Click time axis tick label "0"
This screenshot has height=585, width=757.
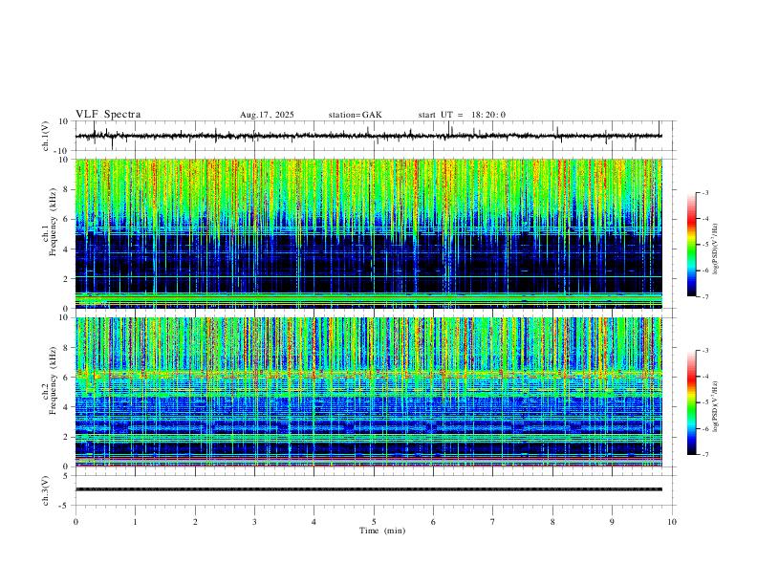pyautogui.click(x=76, y=522)
